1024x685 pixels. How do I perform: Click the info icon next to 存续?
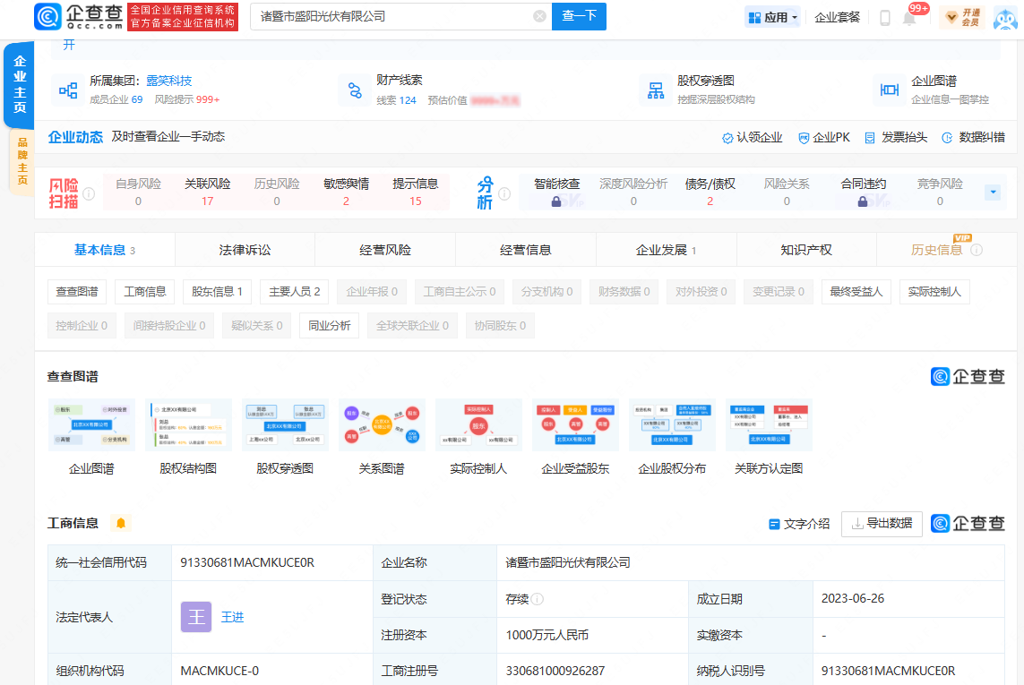point(538,599)
